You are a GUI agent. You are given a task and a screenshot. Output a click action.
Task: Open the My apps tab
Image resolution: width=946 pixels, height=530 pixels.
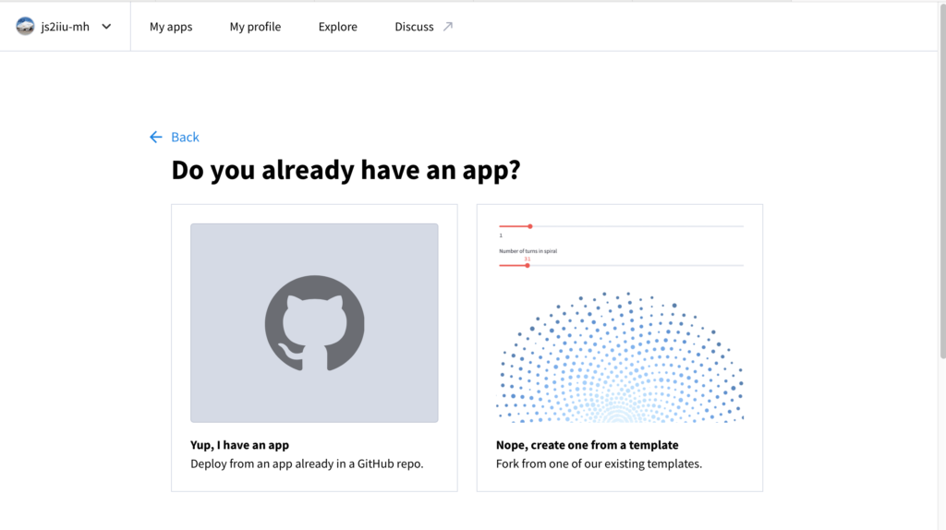pyautogui.click(x=171, y=27)
